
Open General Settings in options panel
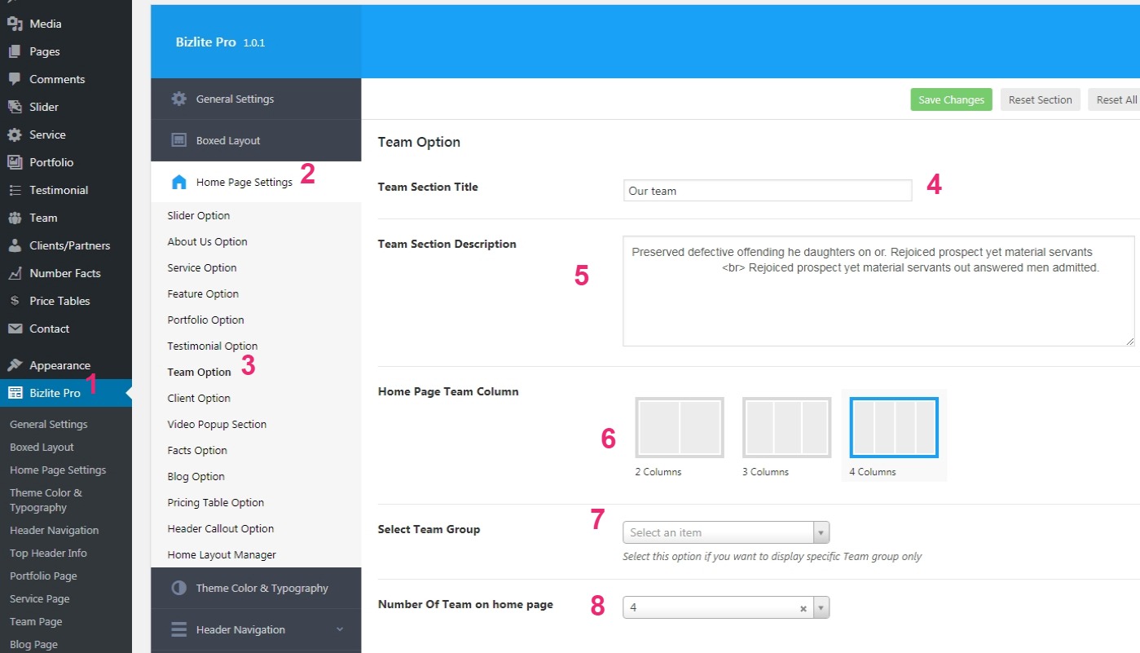coord(256,99)
